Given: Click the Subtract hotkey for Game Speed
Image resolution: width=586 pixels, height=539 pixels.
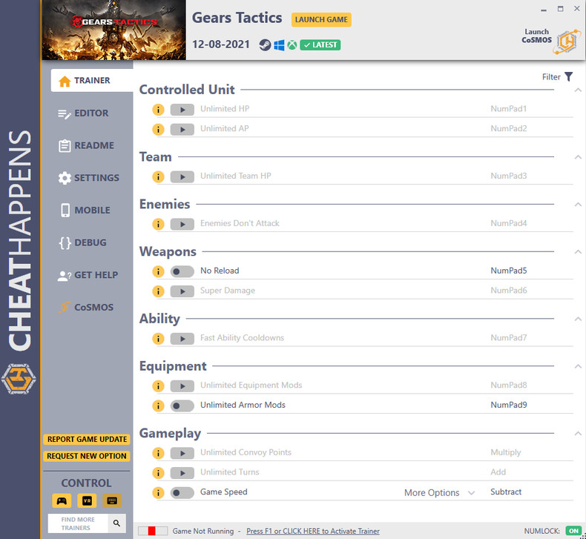Looking at the screenshot, I should 506,492.
